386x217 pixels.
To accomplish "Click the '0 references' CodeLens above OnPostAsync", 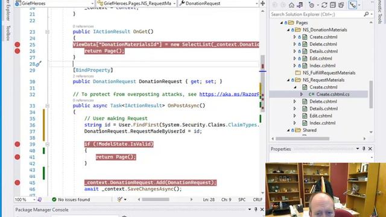I will (83, 100).
